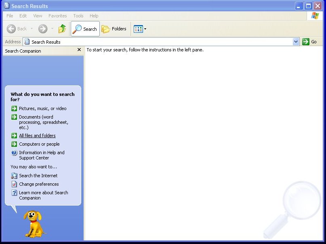Click green arrow beside Documents option
Image resolution: width=326 pixels, height=244 pixels.
(x=14, y=117)
